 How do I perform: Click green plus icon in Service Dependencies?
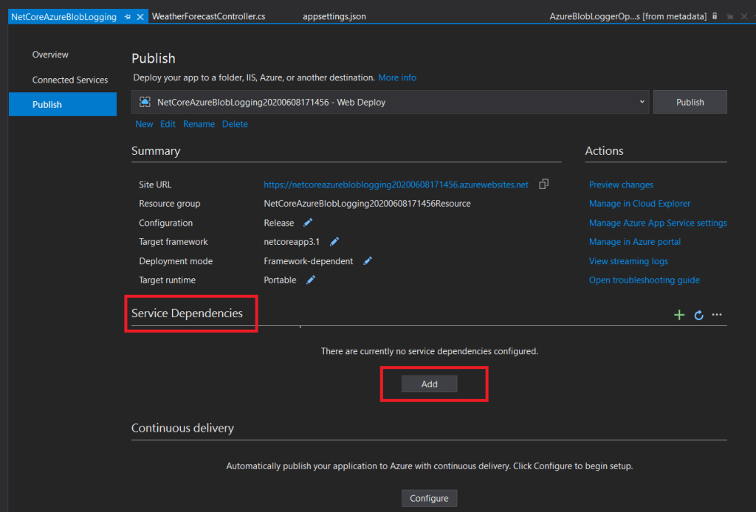679,315
